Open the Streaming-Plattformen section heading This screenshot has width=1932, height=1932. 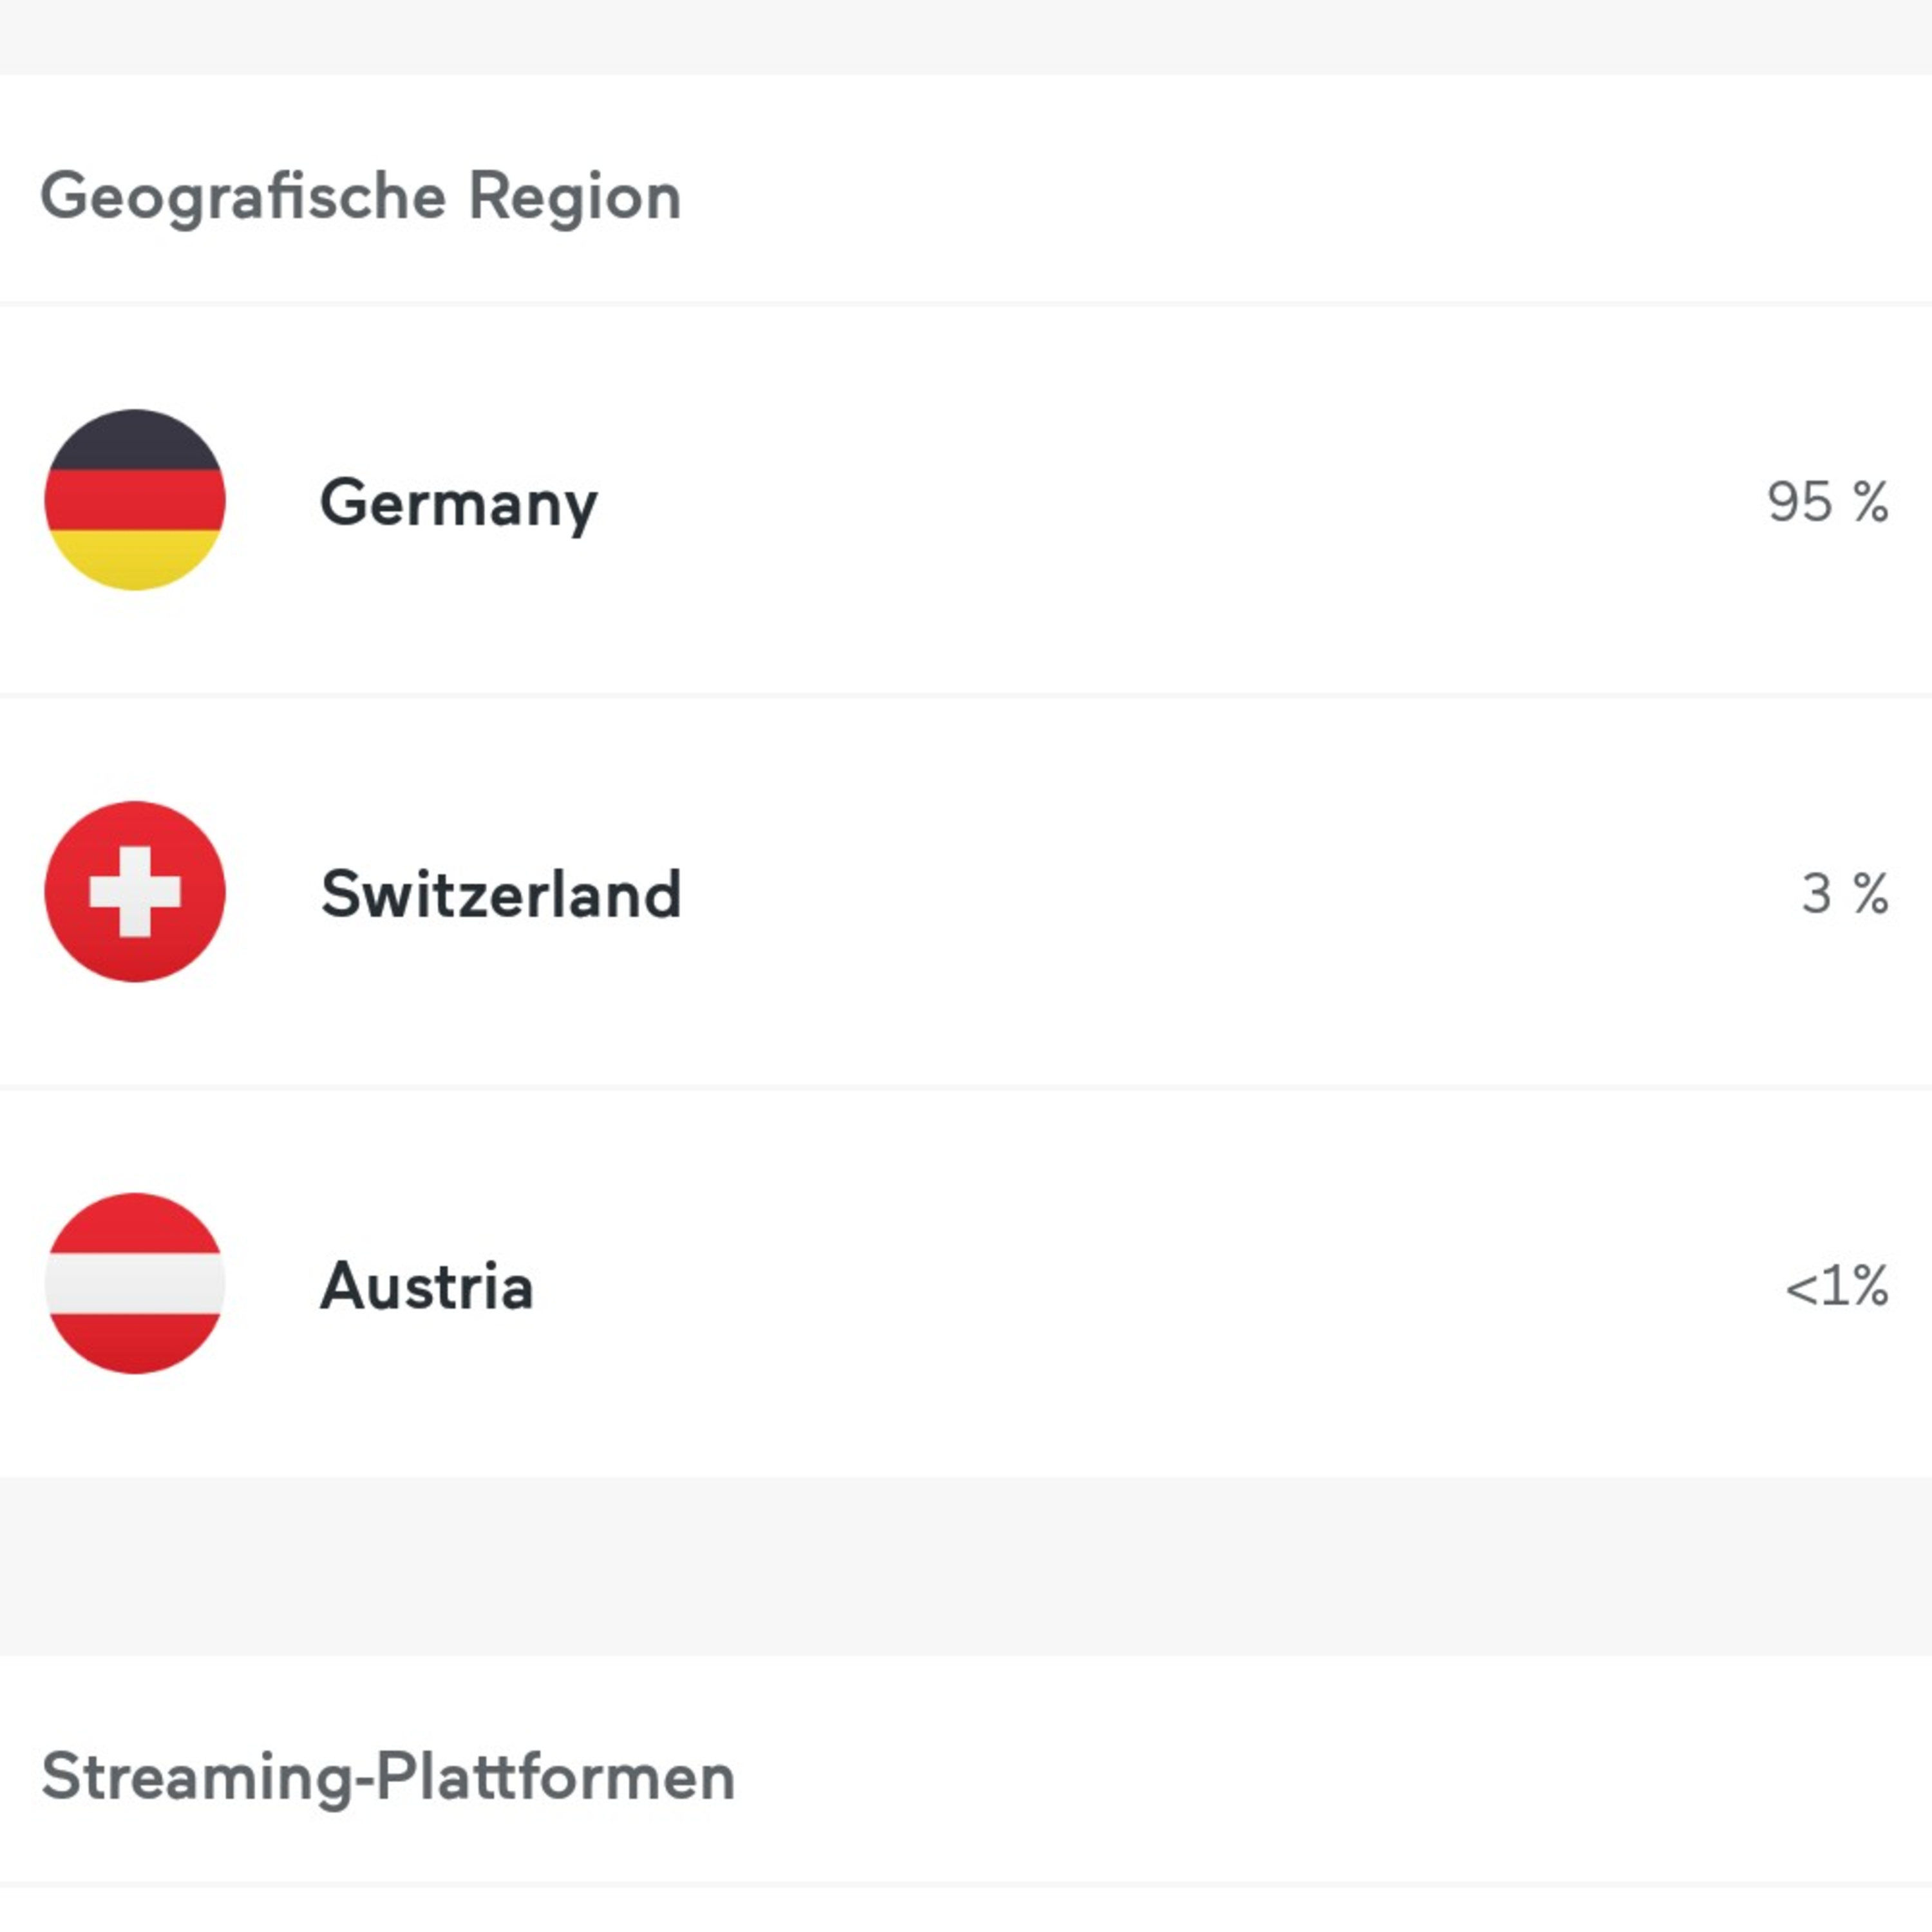(388, 1777)
